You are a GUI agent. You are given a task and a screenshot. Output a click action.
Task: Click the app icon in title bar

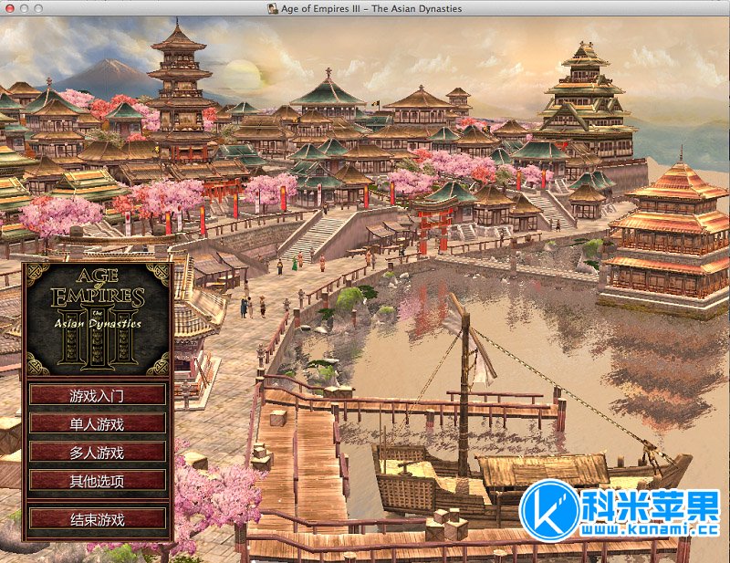273,8
